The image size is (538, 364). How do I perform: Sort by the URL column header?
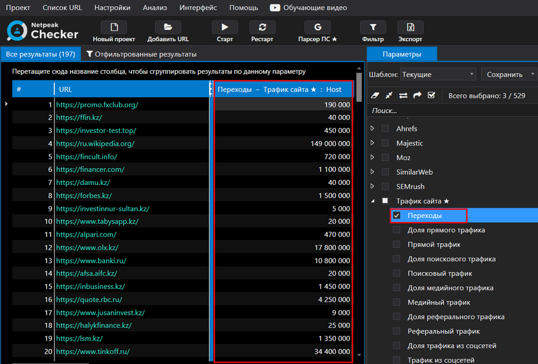point(132,89)
